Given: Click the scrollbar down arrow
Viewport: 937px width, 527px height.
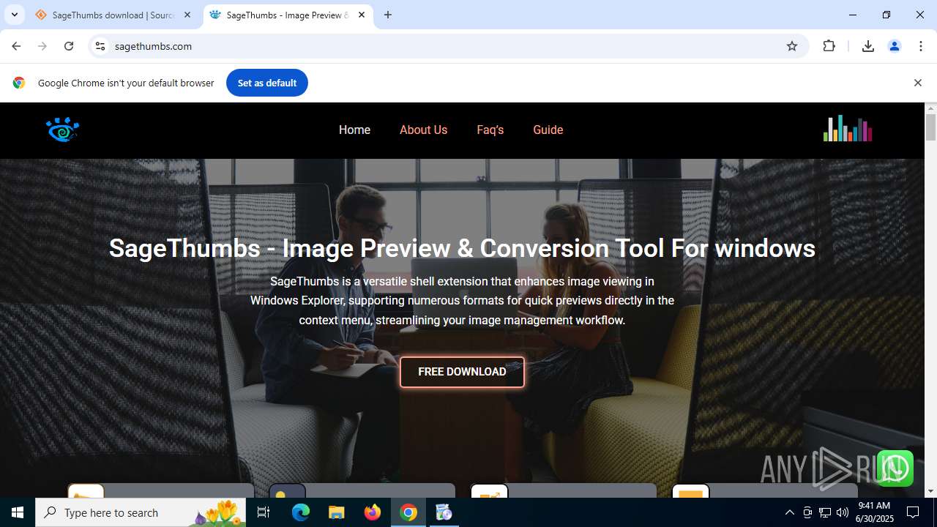Looking at the screenshot, I should [x=930, y=491].
